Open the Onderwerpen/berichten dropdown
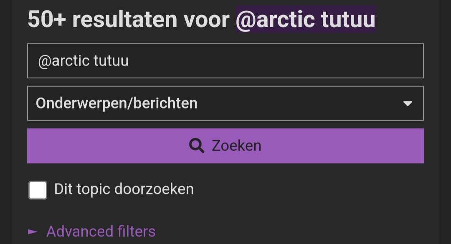451x244 pixels. [x=225, y=103]
